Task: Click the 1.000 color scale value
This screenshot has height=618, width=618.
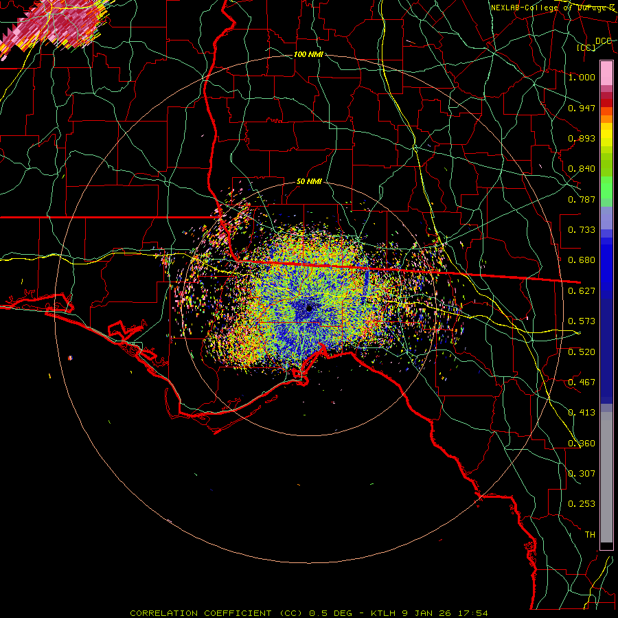Action: pyautogui.click(x=582, y=77)
